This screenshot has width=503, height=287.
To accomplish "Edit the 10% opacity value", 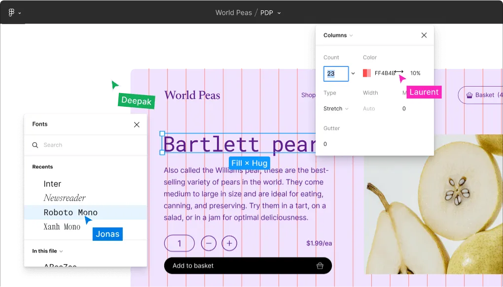I will (415, 73).
